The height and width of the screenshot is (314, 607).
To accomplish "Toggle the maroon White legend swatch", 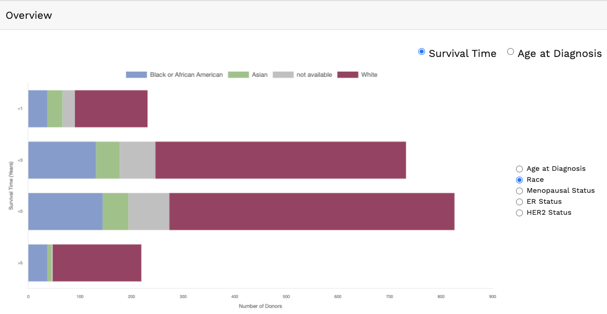I will click(348, 75).
